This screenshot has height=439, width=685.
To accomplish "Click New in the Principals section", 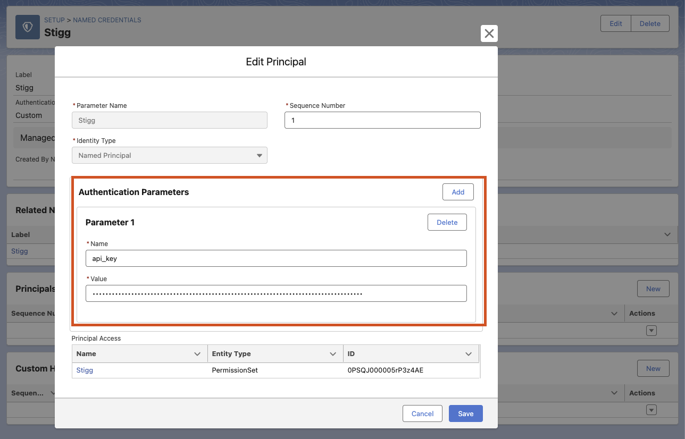I will click(653, 289).
